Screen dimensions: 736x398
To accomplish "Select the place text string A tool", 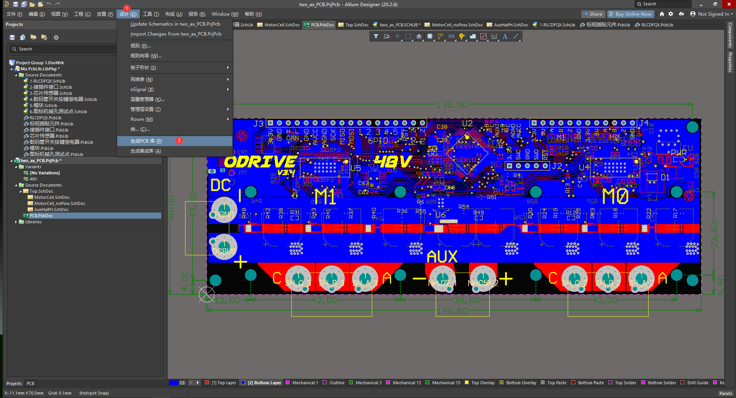I will [x=505, y=36].
